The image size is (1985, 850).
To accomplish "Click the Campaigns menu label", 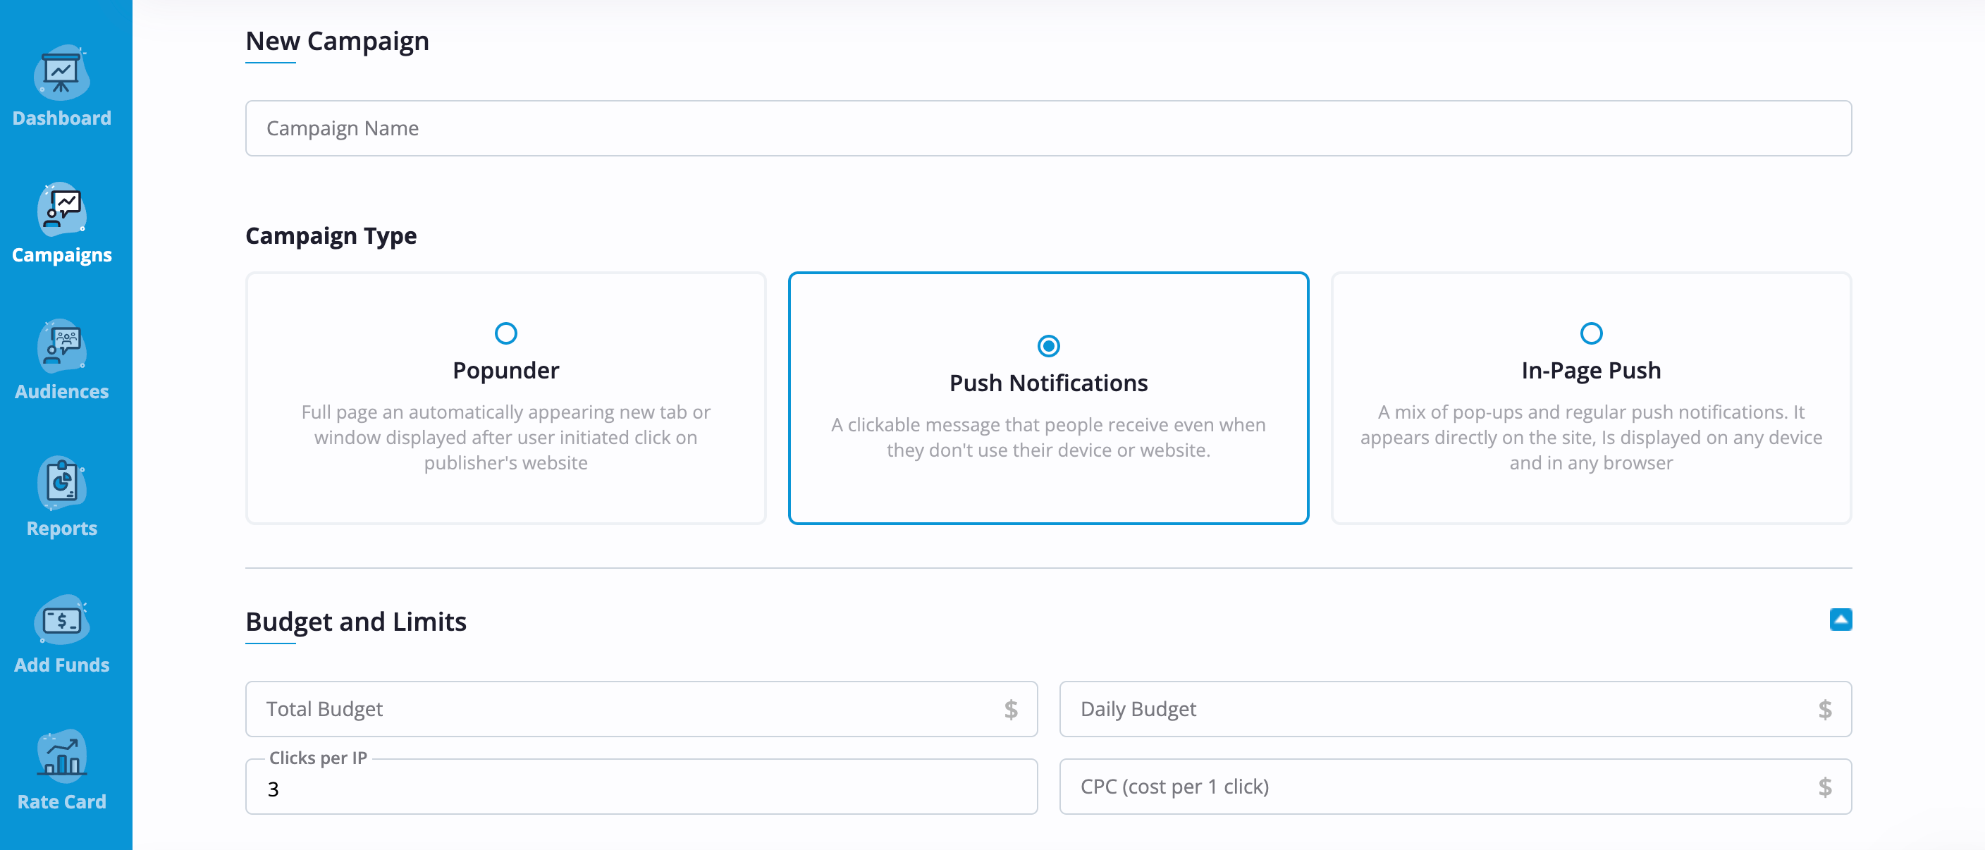I will [61, 254].
